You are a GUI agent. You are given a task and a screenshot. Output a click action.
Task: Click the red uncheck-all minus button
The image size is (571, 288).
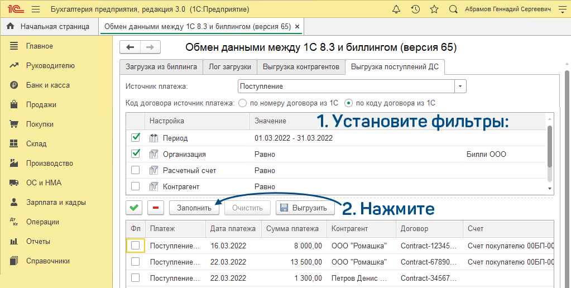pos(156,208)
